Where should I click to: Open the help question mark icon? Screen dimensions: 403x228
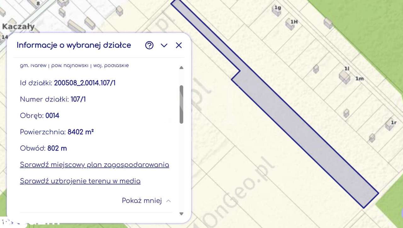[149, 45]
